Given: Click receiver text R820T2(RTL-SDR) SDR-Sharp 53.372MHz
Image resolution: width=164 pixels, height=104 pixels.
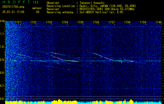Looking at the screenshot, I should pyautogui.click(x=107, y=9).
